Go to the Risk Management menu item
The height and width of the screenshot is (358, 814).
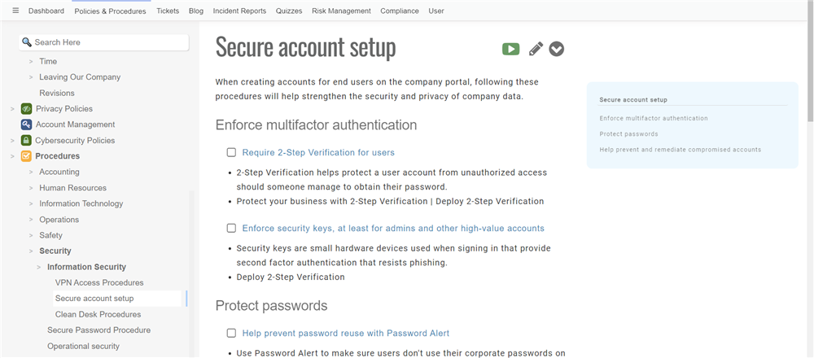pos(341,11)
